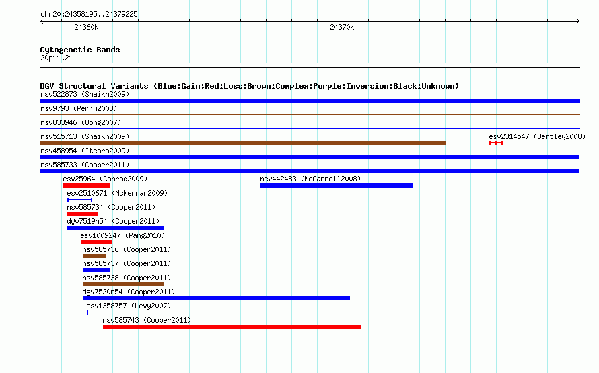
Task: Click the nsv585743 (Cooper2011) label
Action: 147,320
